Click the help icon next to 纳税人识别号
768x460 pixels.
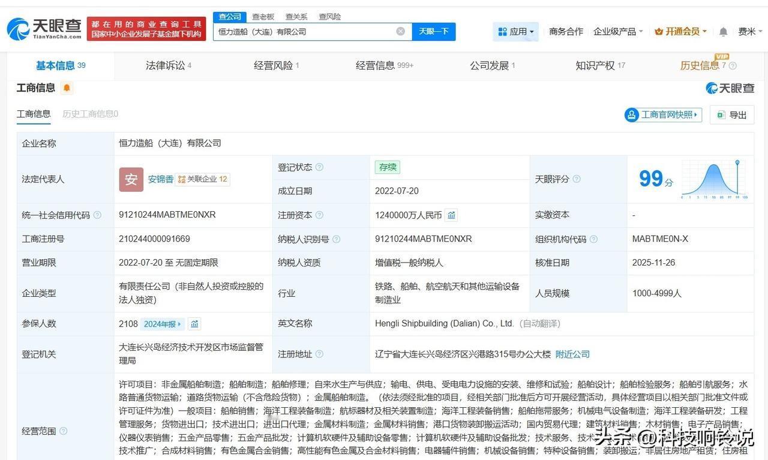[x=336, y=239]
